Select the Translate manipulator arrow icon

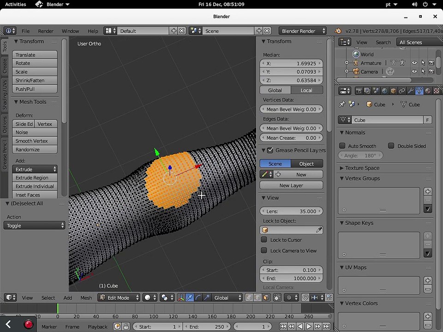point(190,297)
